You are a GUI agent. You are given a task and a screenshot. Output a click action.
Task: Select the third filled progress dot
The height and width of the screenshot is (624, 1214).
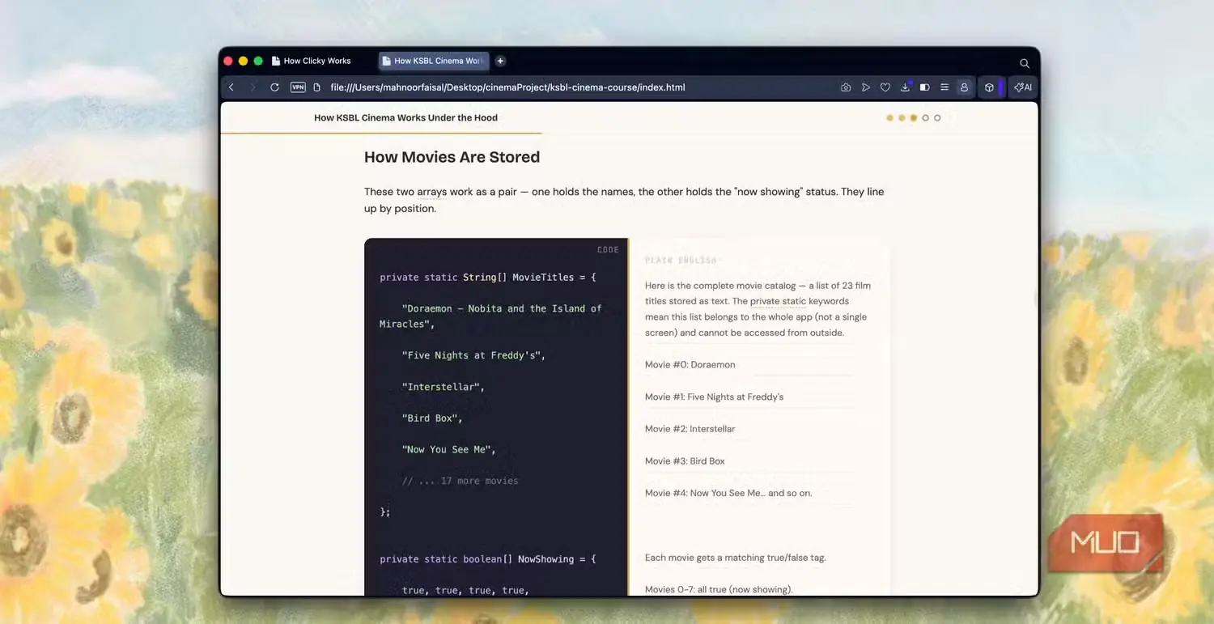click(x=914, y=118)
